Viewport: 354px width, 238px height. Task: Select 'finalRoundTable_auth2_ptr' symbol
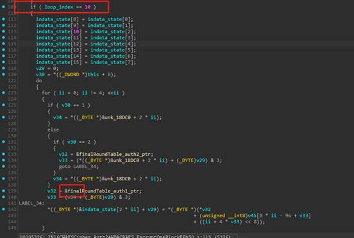pyautogui.click(x=114, y=154)
